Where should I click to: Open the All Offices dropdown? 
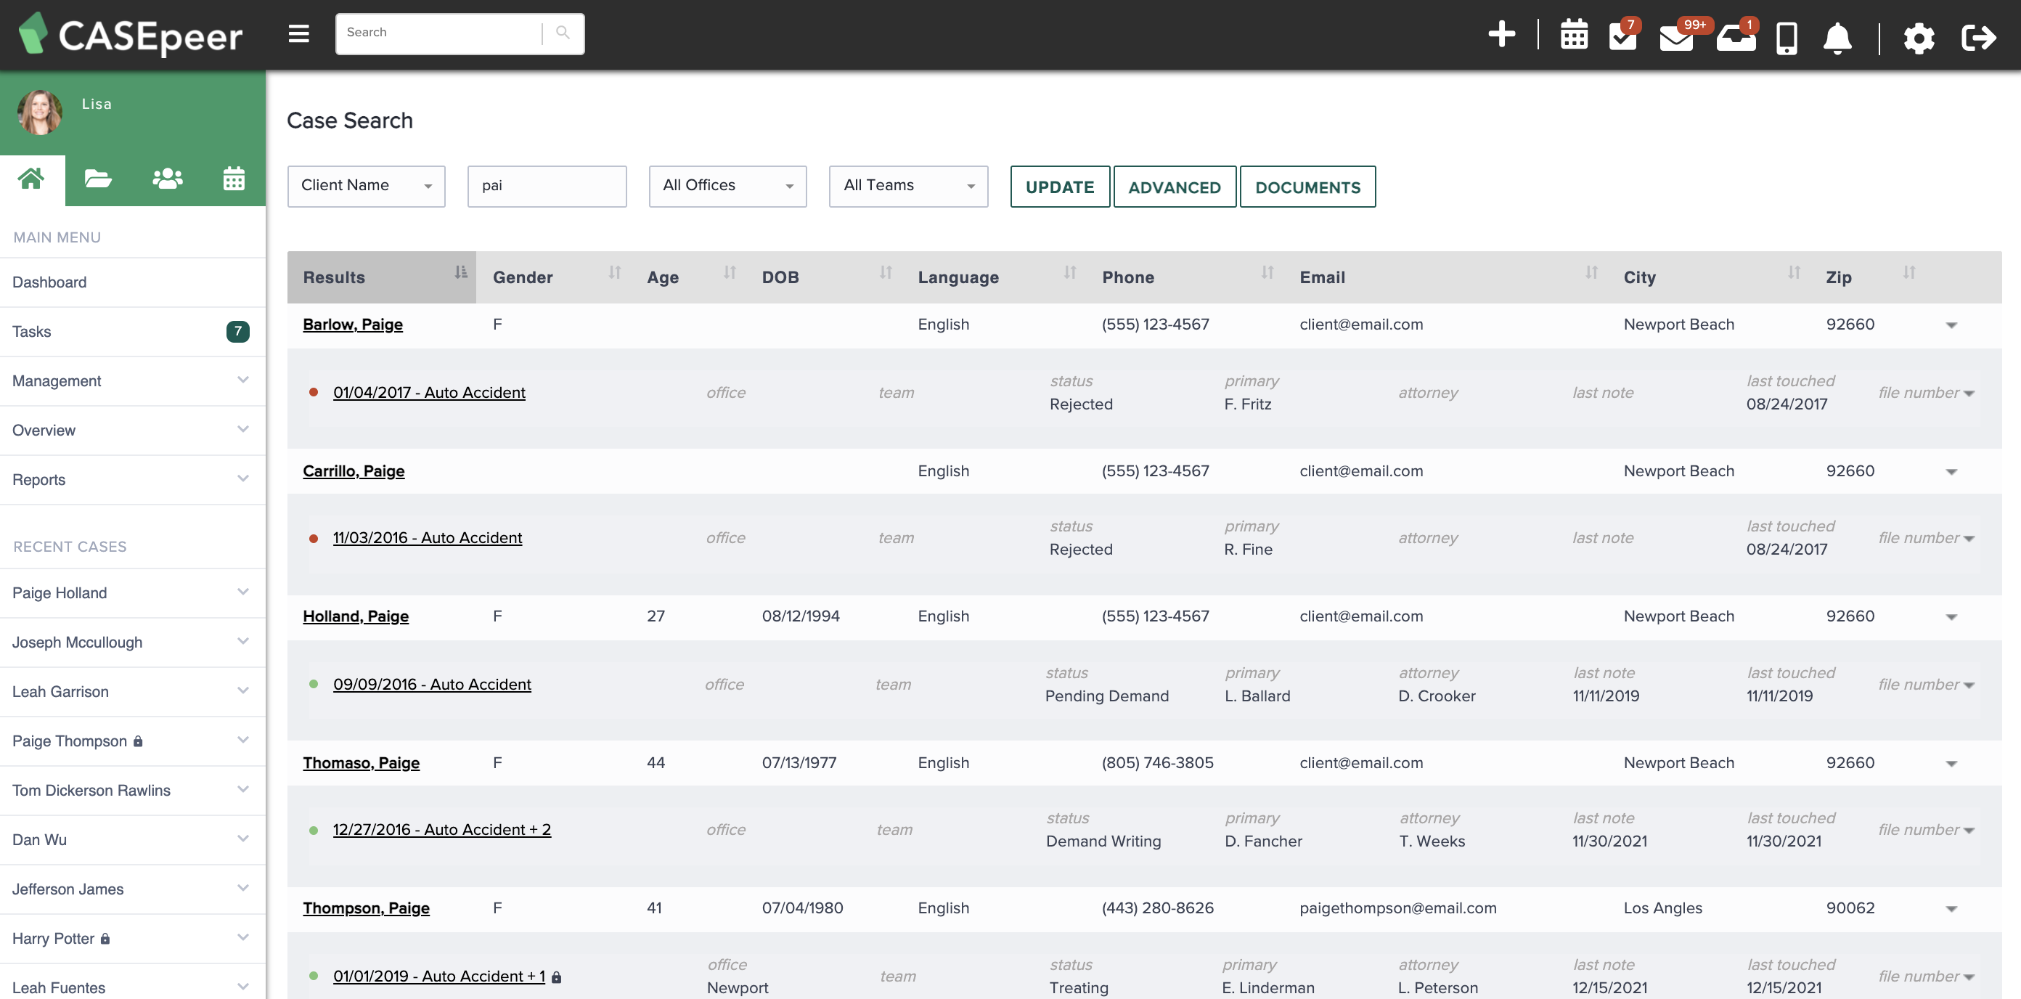pyautogui.click(x=727, y=186)
